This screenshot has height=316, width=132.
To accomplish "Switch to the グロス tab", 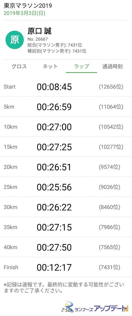I will click(19, 66).
